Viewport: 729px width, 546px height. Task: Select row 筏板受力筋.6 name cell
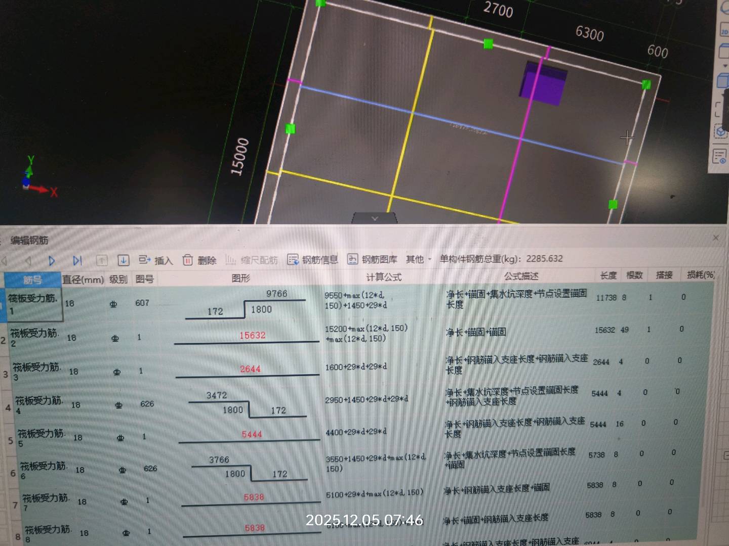[x=44, y=470]
